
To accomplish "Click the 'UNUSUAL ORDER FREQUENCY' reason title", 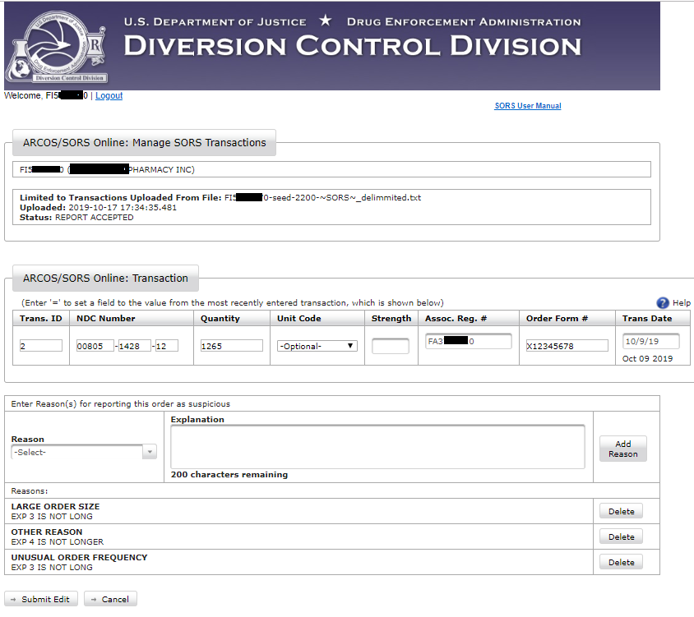I will [x=79, y=557].
